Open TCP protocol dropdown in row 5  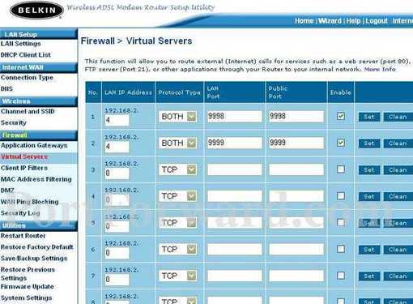[x=177, y=223]
